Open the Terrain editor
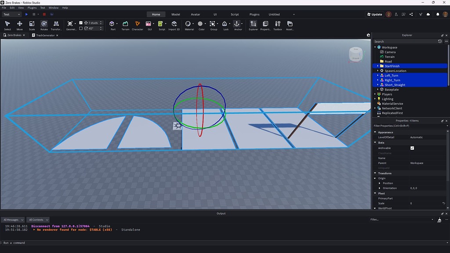Viewport: 450px width, 253px height. [125, 25]
